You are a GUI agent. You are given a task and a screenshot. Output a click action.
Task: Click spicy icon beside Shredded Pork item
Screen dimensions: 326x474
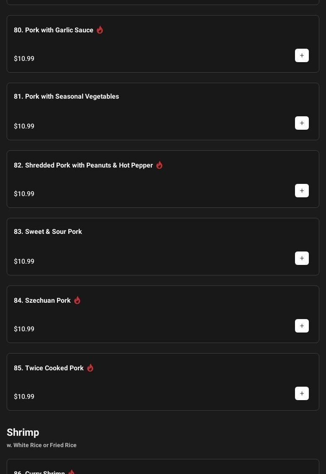(159, 165)
